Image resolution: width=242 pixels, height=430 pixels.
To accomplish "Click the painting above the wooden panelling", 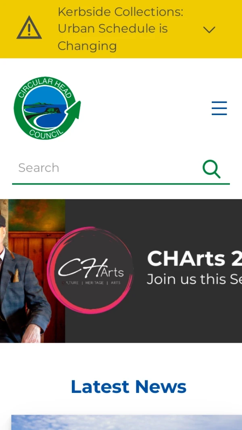I will tap(37, 215).
